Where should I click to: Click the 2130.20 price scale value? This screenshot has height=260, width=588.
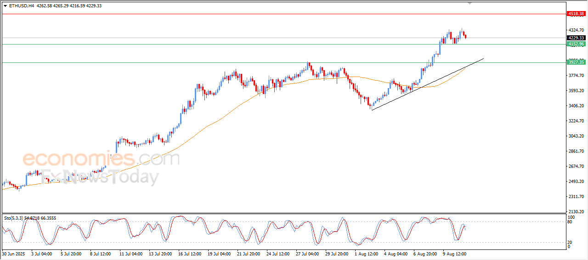click(576, 211)
